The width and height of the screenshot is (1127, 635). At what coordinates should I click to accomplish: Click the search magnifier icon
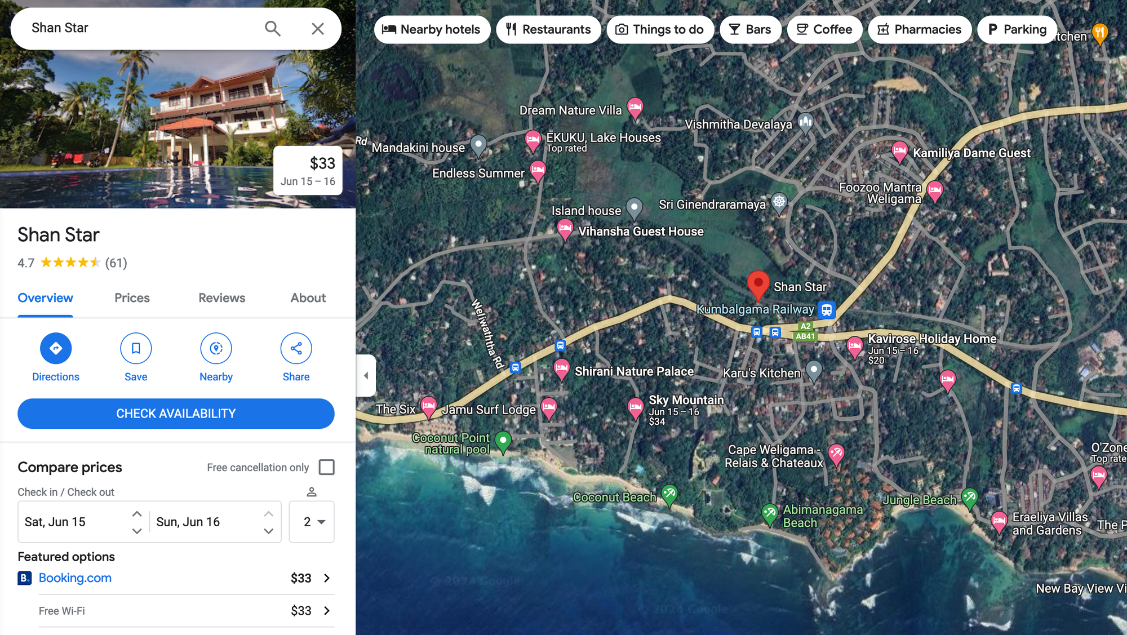[x=273, y=28]
